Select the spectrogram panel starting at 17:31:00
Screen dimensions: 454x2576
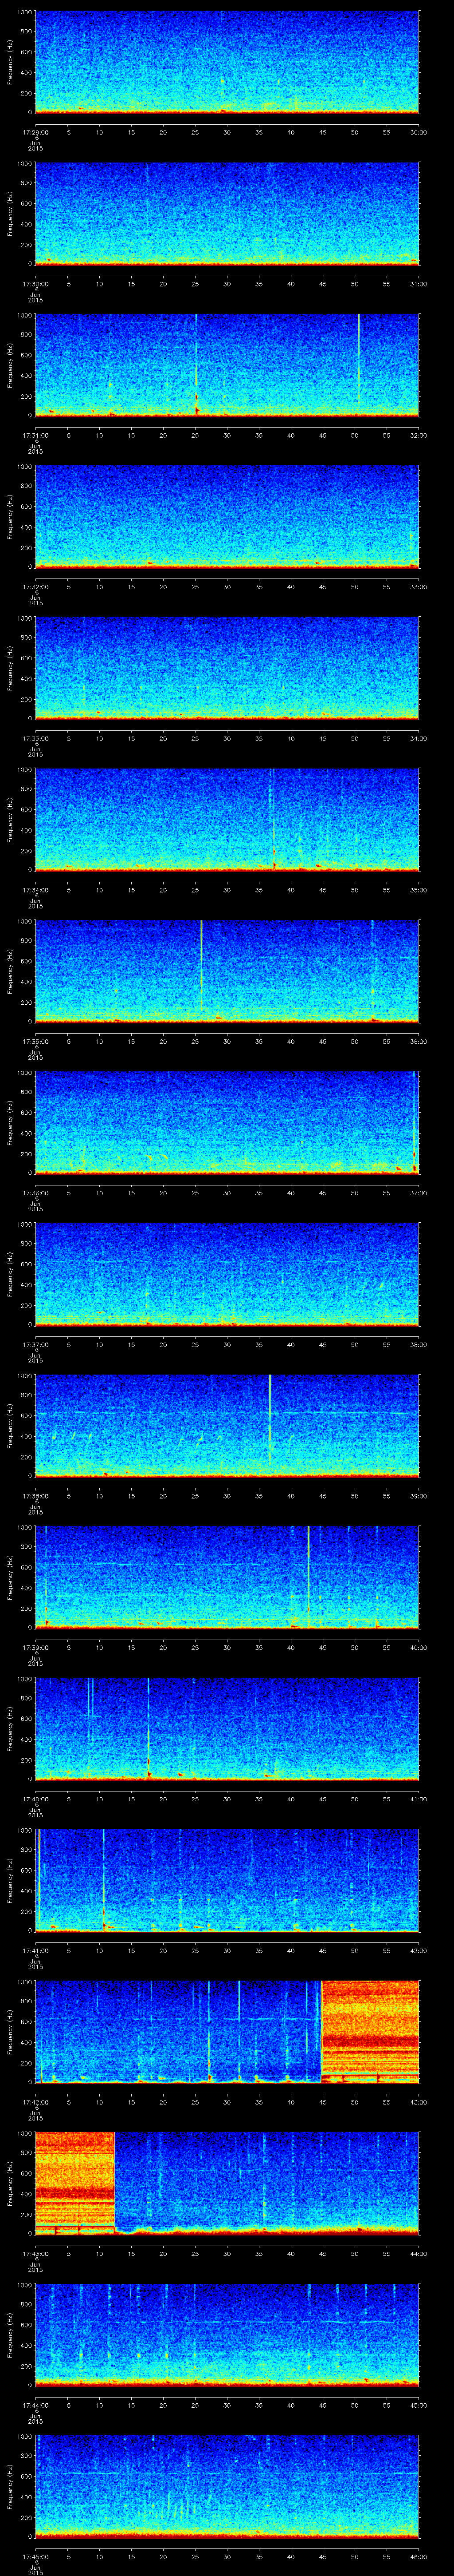coord(227,365)
